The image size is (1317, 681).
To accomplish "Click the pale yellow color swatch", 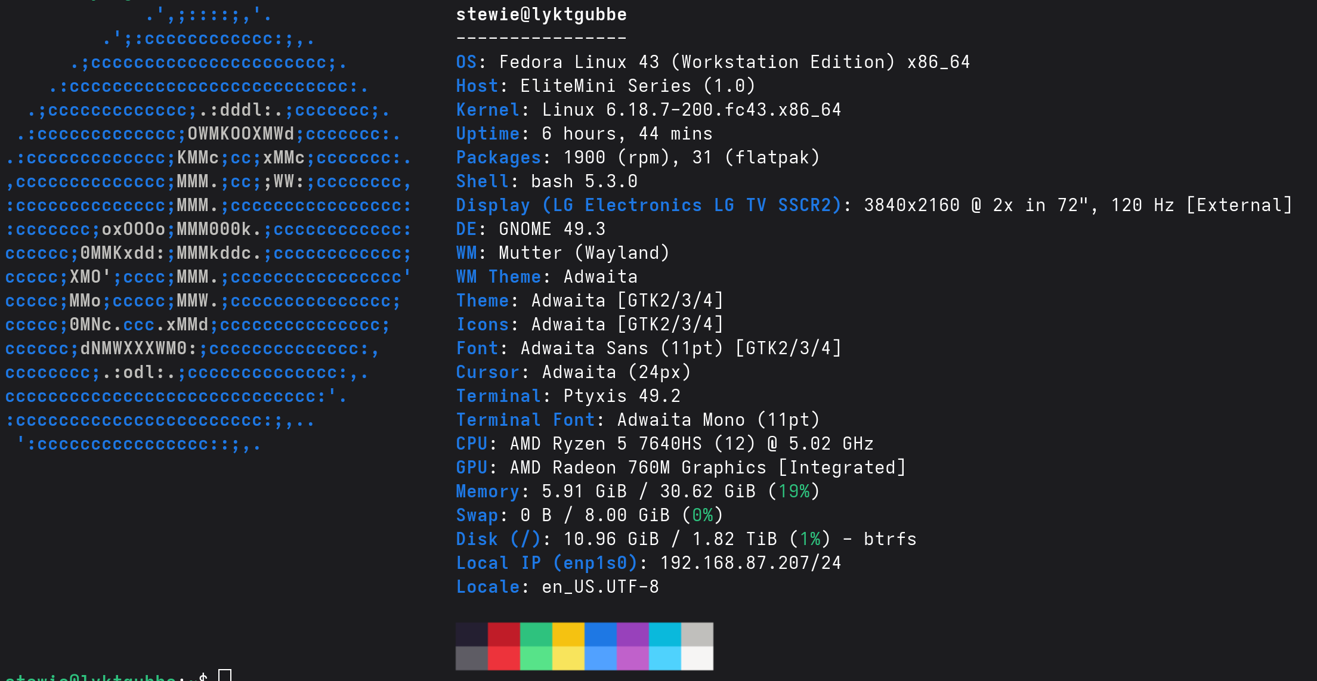I will [568, 658].
